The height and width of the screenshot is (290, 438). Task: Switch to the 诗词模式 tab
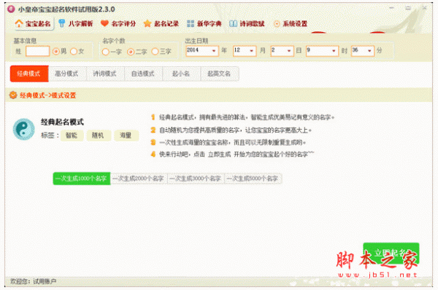106,74
